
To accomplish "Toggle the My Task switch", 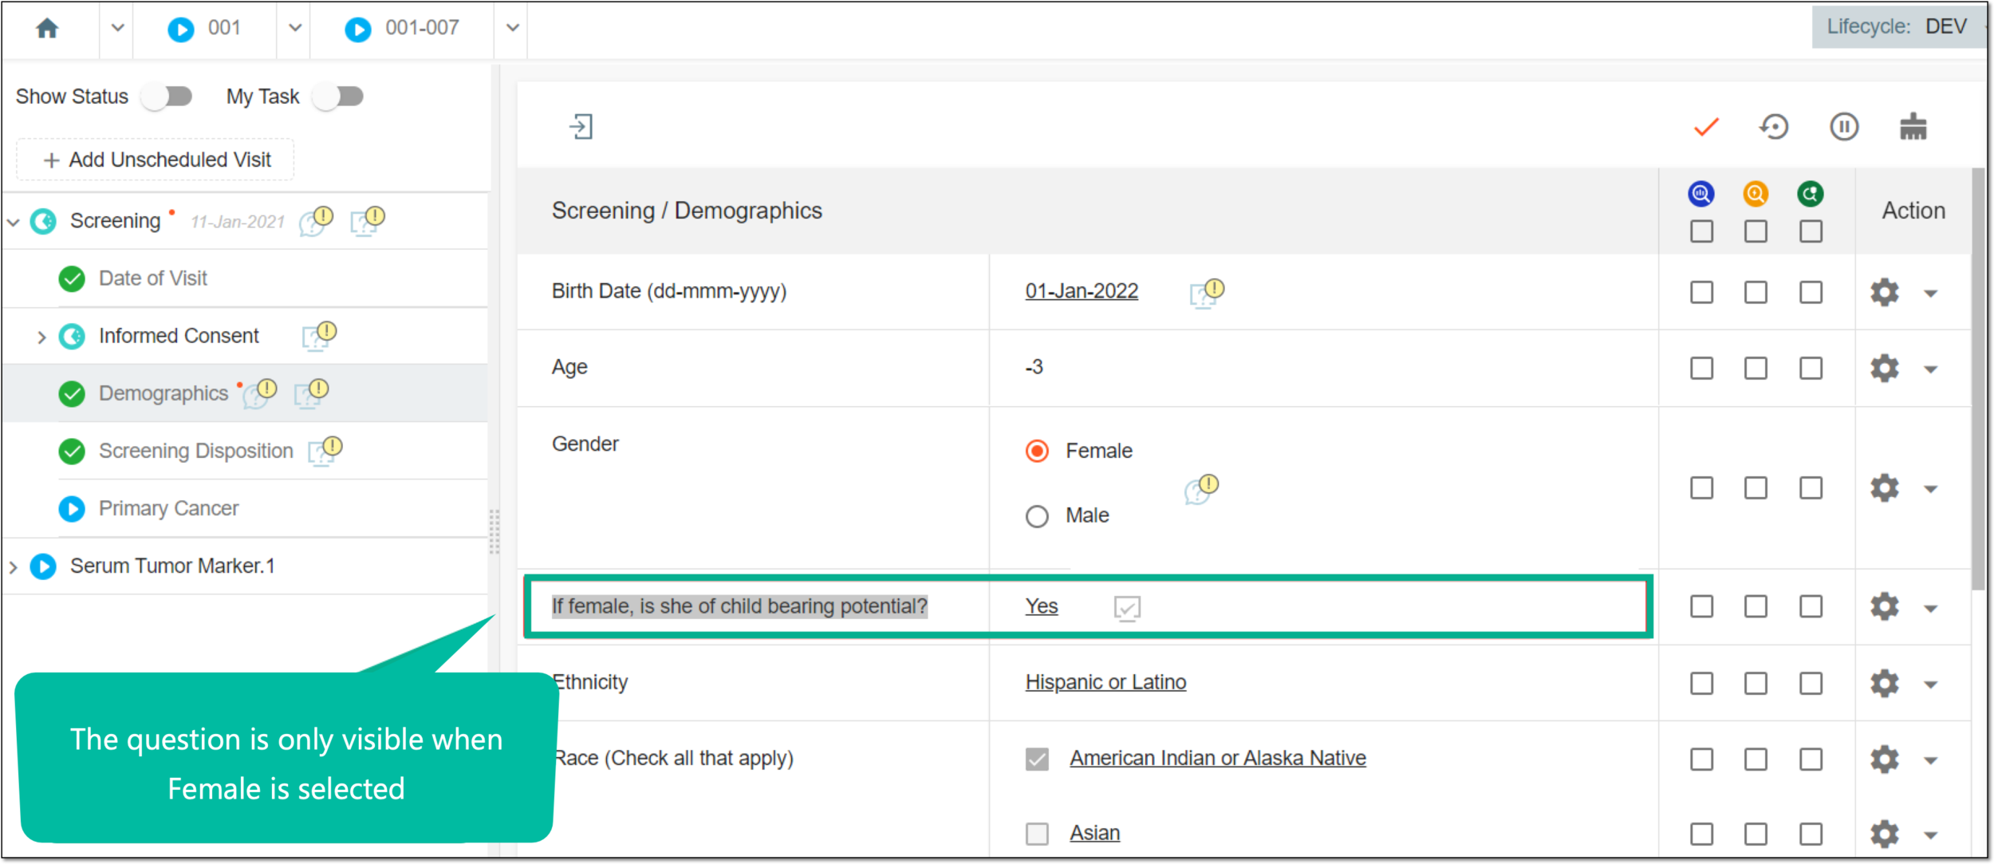I will [338, 97].
